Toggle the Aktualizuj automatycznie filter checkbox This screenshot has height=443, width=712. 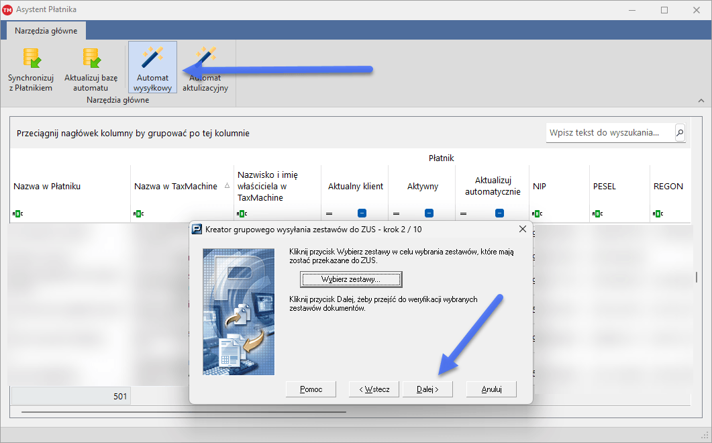tap(499, 213)
